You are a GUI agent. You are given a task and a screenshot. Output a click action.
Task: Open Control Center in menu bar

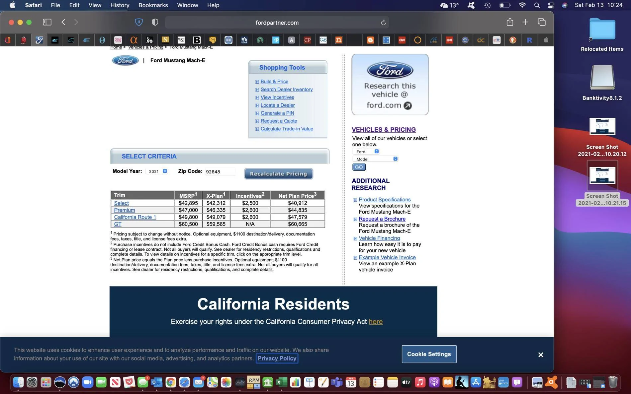pyautogui.click(x=551, y=5)
